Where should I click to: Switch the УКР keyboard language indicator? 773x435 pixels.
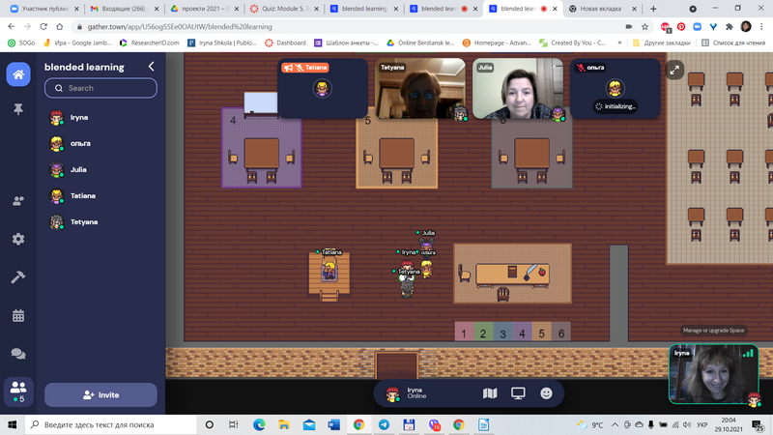[x=702, y=424]
